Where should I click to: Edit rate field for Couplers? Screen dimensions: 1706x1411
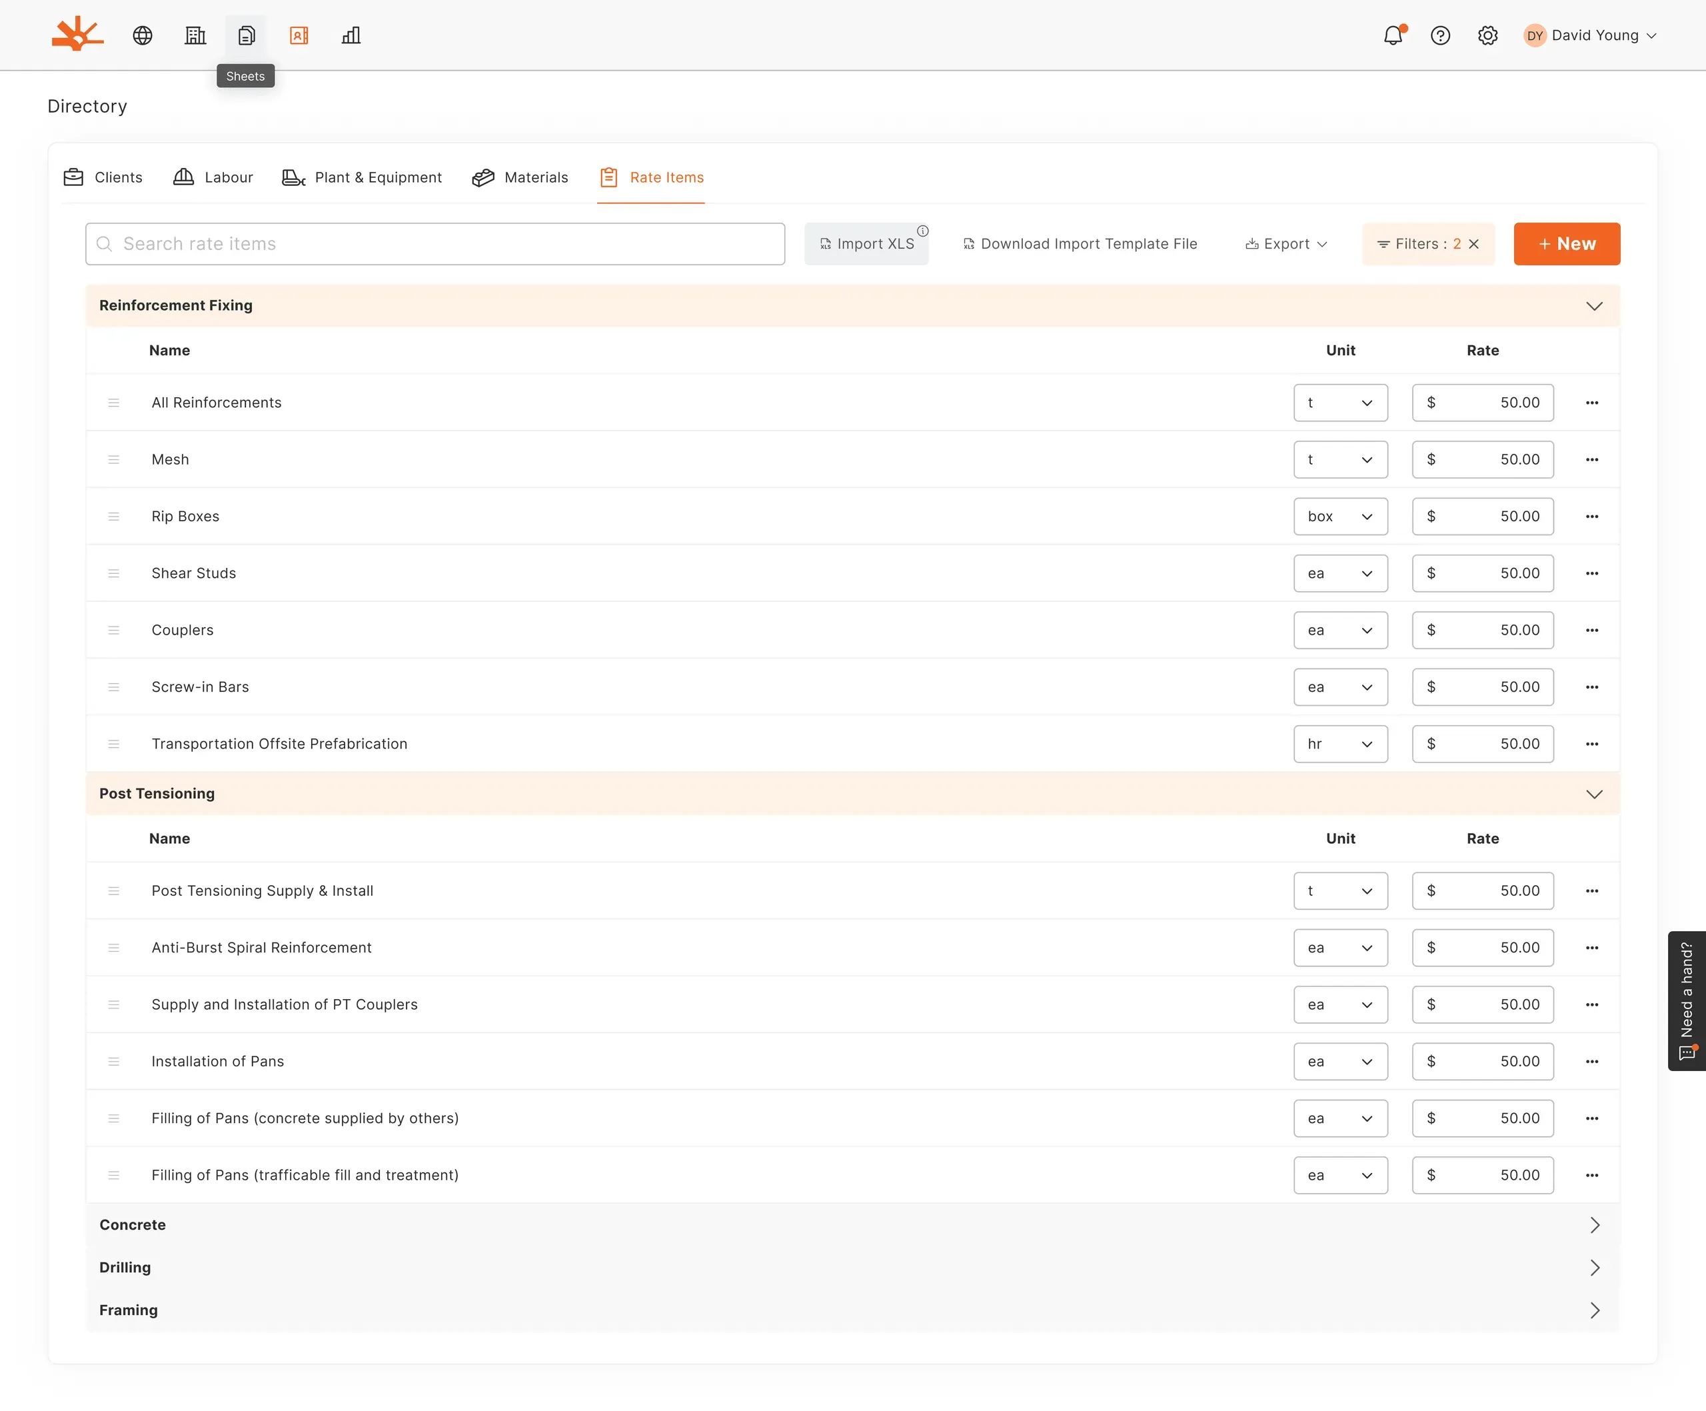coord(1483,631)
